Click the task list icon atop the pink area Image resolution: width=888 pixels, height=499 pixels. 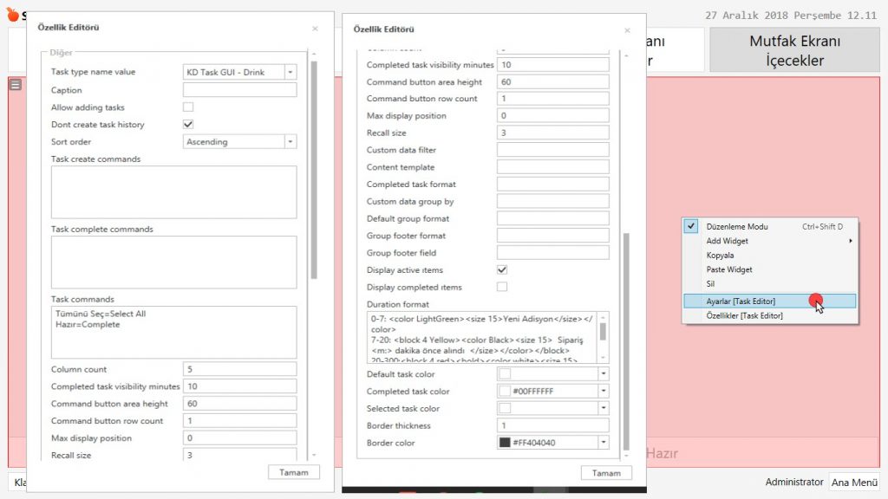point(15,85)
